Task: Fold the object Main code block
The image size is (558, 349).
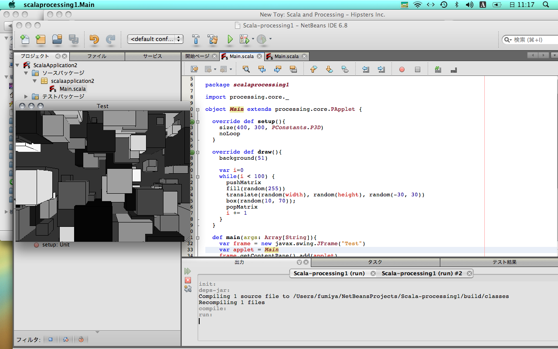Action: (197, 109)
